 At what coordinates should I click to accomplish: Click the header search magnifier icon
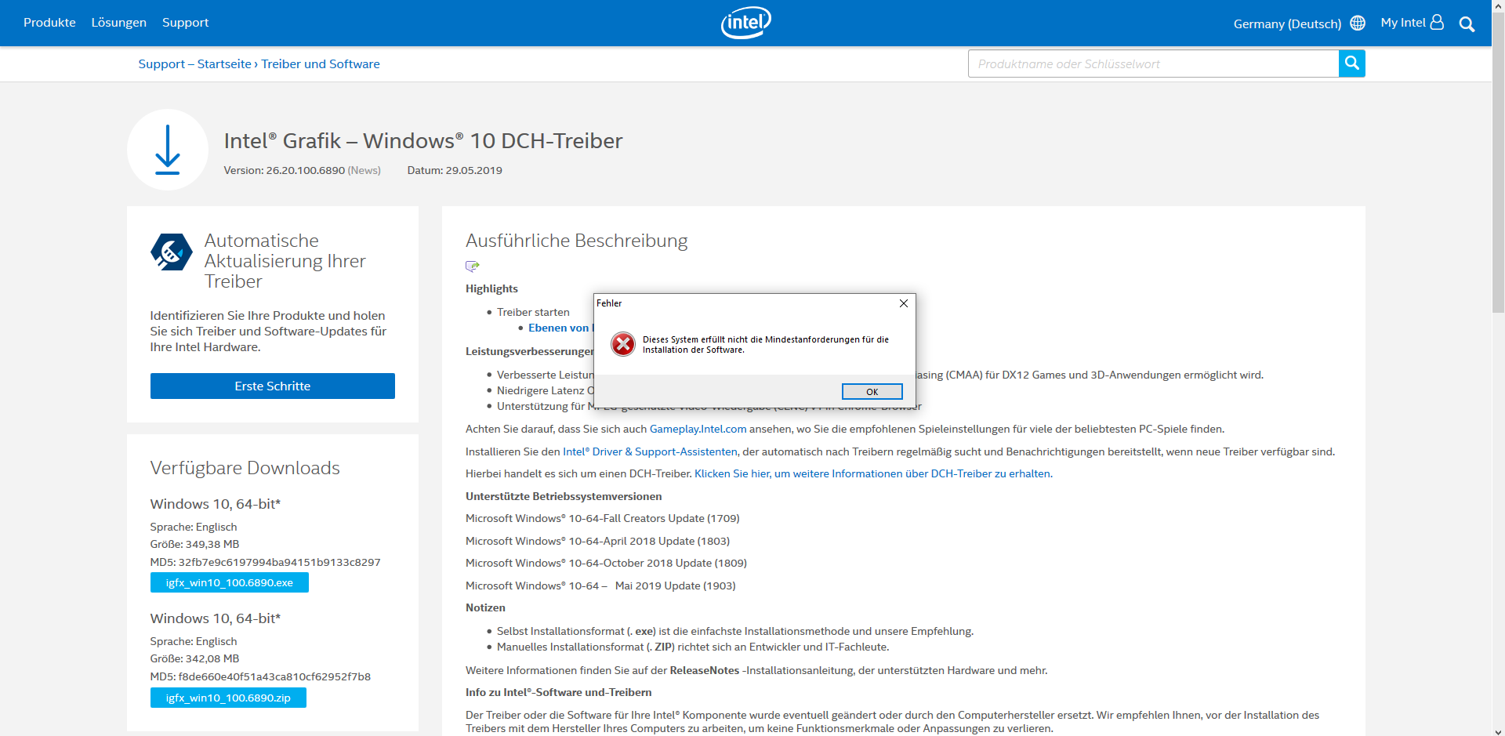[x=1467, y=24]
